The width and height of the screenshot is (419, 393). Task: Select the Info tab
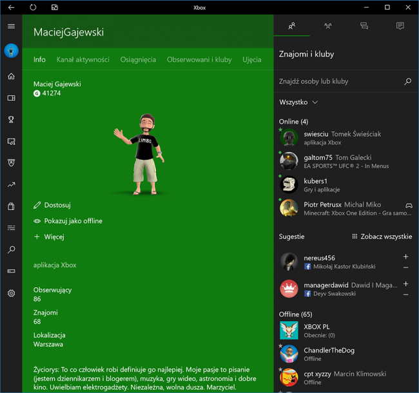(39, 59)
